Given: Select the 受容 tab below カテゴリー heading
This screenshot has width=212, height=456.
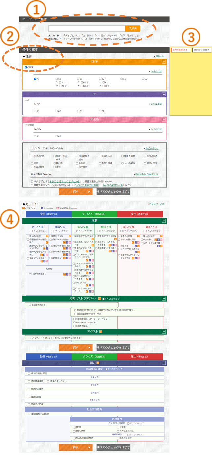Looking at the screenshot, I should click(x=48, y=214).
